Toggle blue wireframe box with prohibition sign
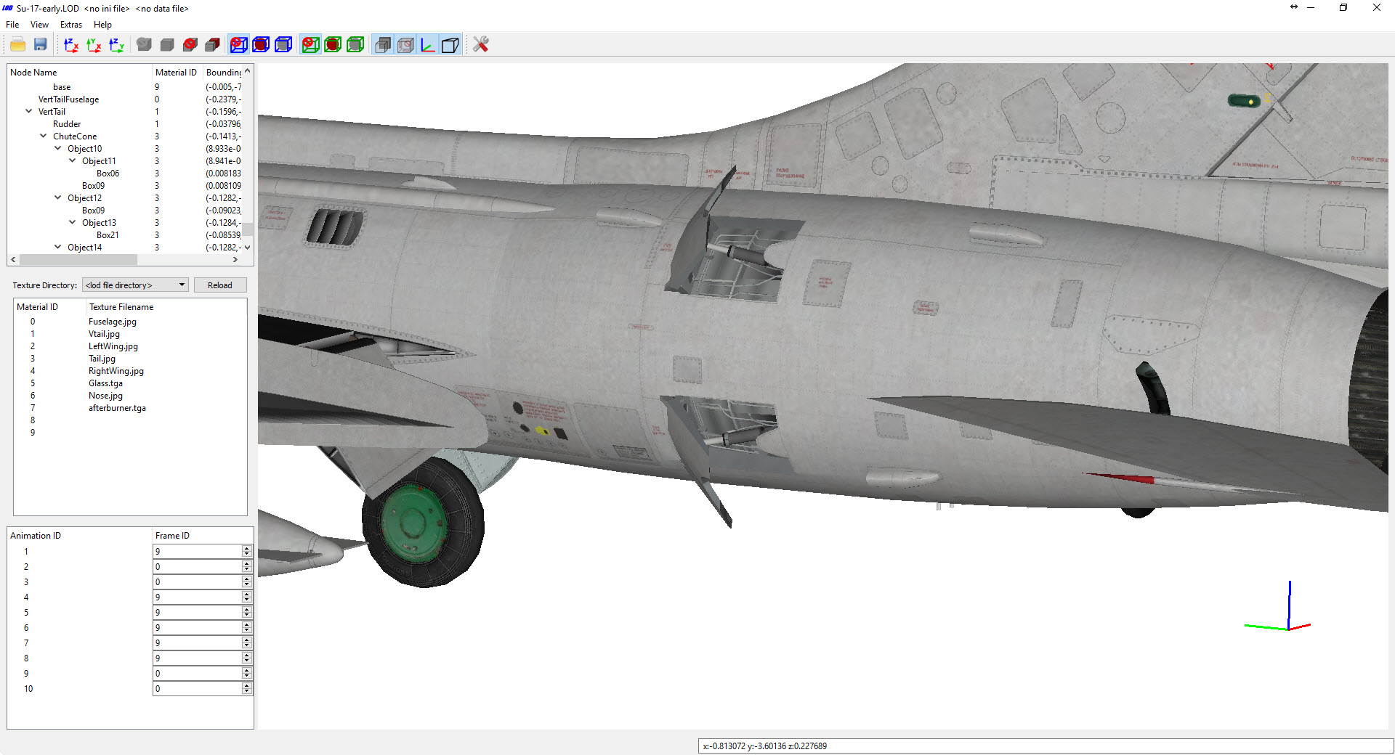1395x755 pixels. click(238, 45)
